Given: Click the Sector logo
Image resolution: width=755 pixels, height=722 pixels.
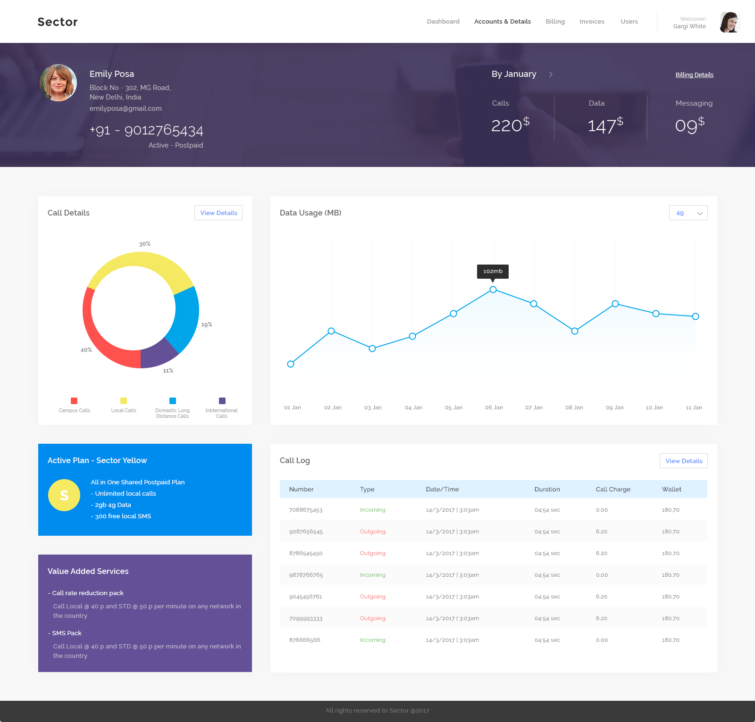Looking at the screenshot, I should pyautogui.click(x=58, y=22).
